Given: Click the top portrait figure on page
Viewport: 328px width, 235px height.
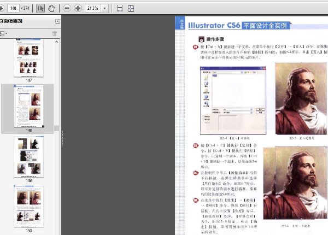Looking at the screenshot, I should click(301, 98).
